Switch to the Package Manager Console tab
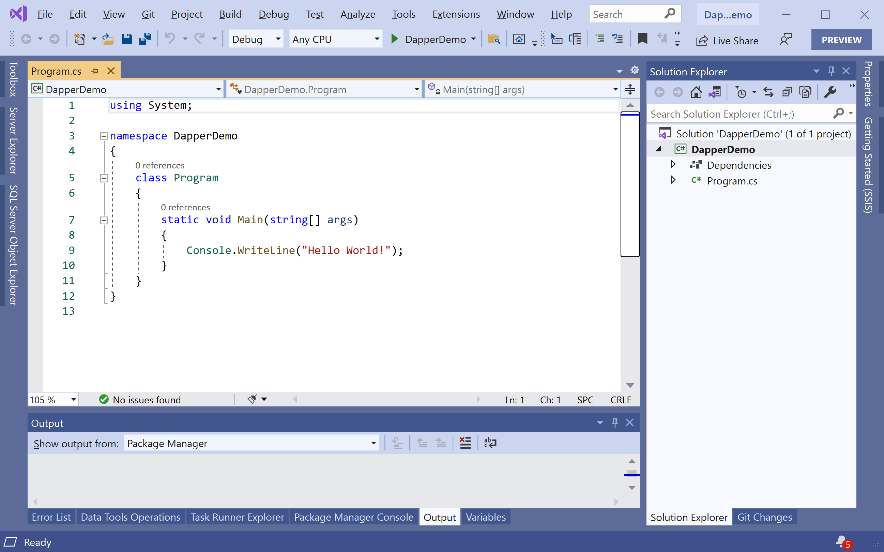884x552 pixels. coord(353,517)
